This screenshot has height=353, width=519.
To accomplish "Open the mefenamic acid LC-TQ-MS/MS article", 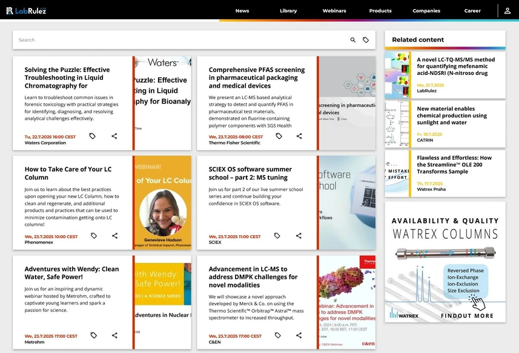I will 458,66.
